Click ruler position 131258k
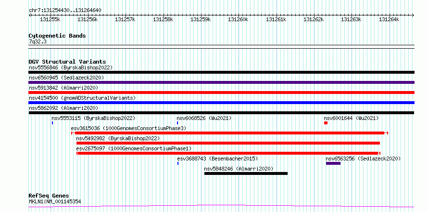The image size is (428, 212). point(163,19)
